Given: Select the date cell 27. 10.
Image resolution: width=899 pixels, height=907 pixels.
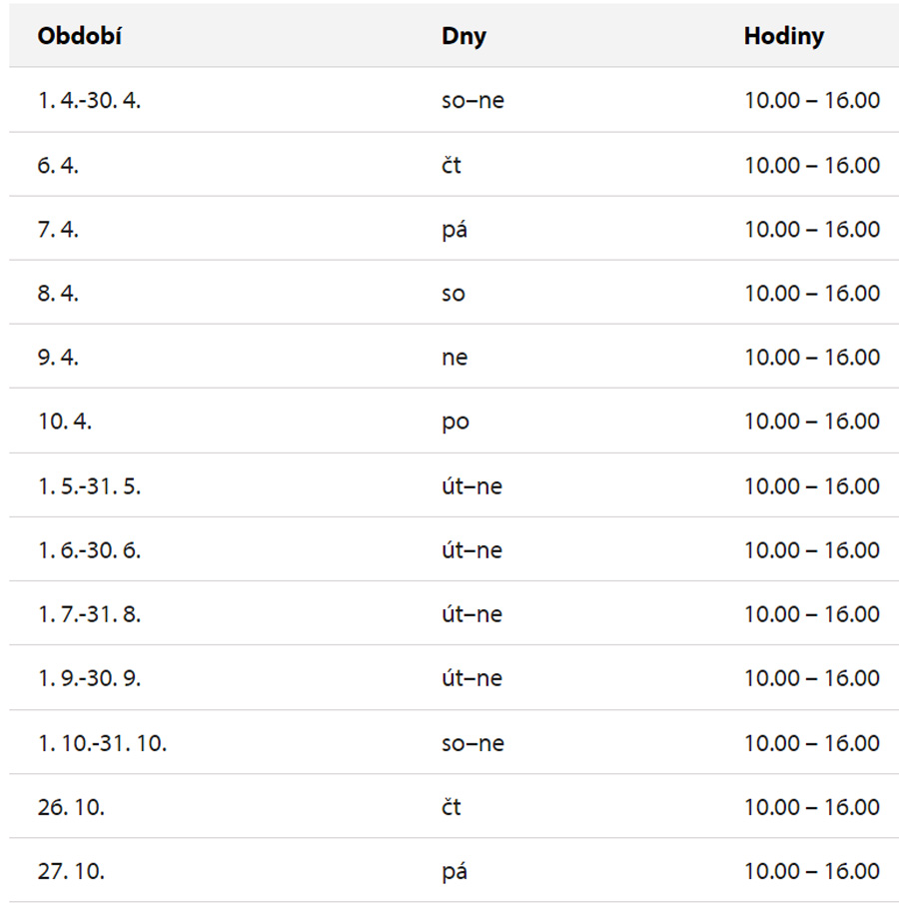Looking at the screenshot, I should pos(71,871).
